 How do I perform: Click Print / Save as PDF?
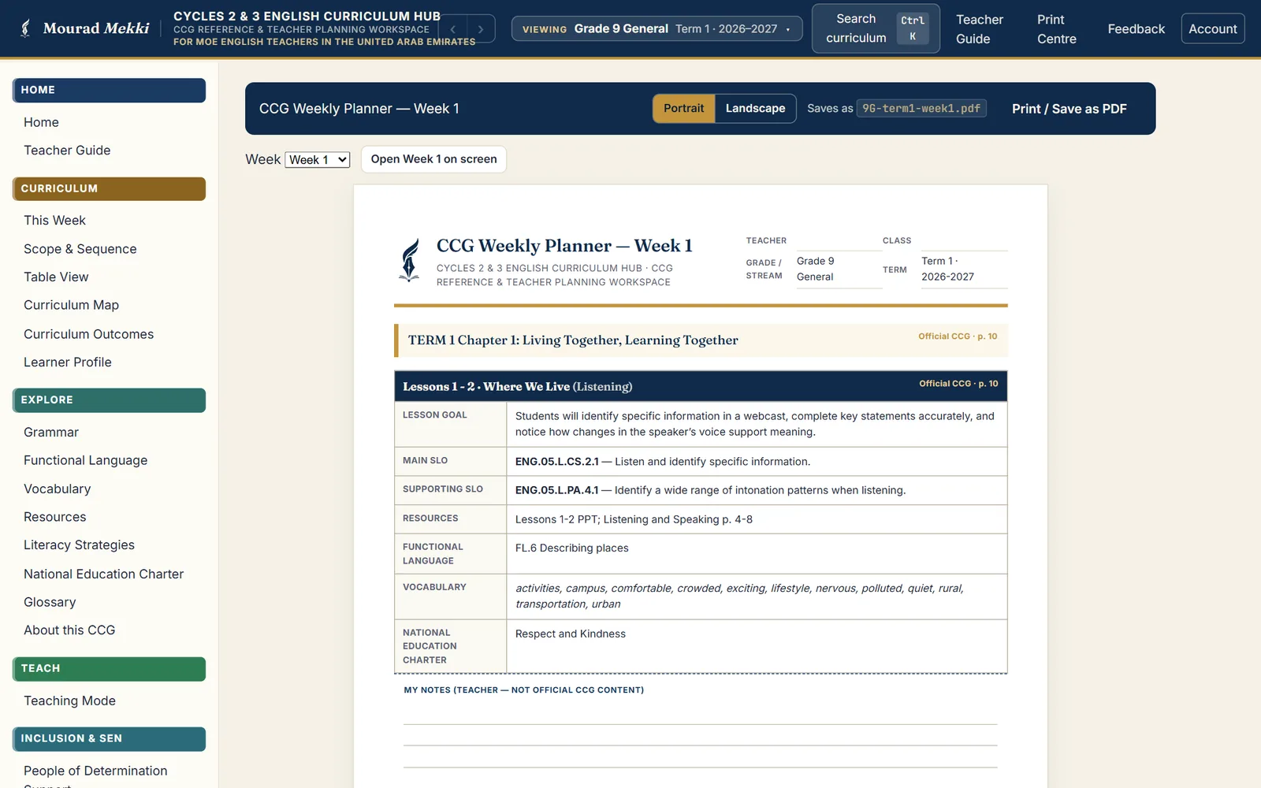[x=1069, y=109]
